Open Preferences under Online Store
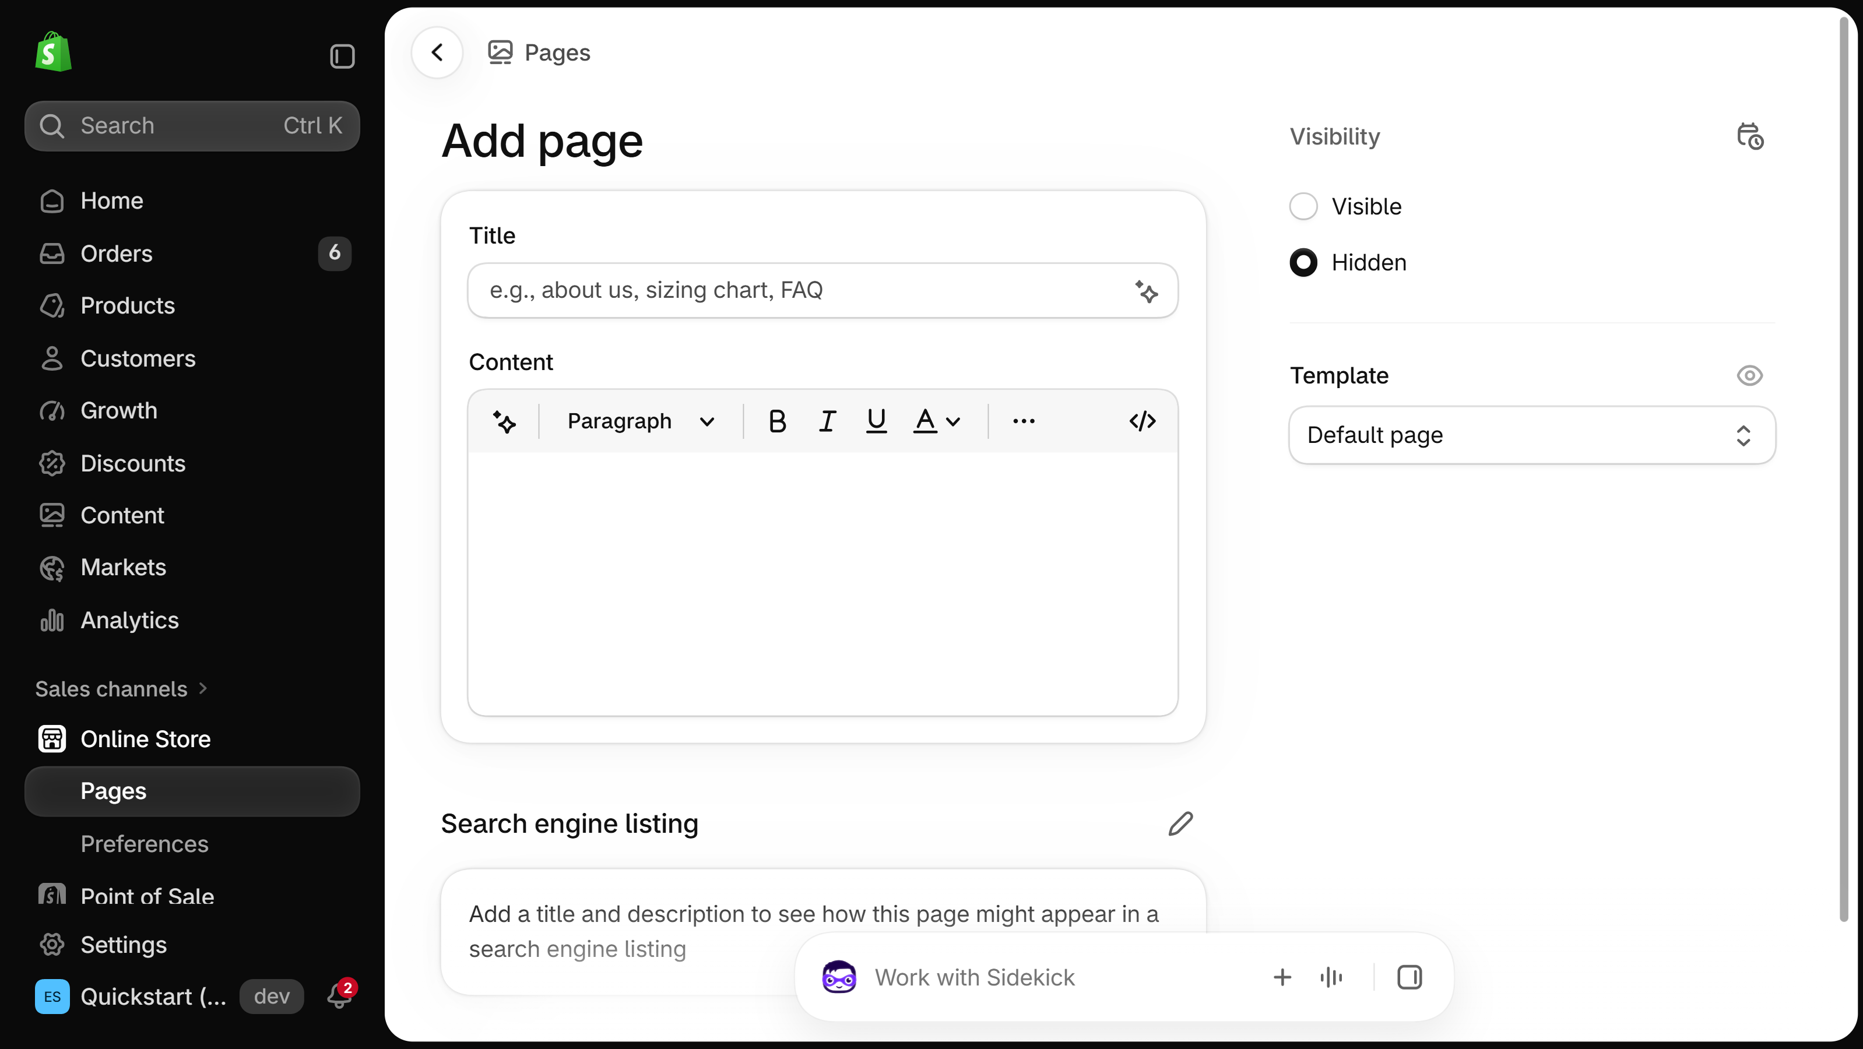Screen dimensions: 1863x1049 pos(192,844)
